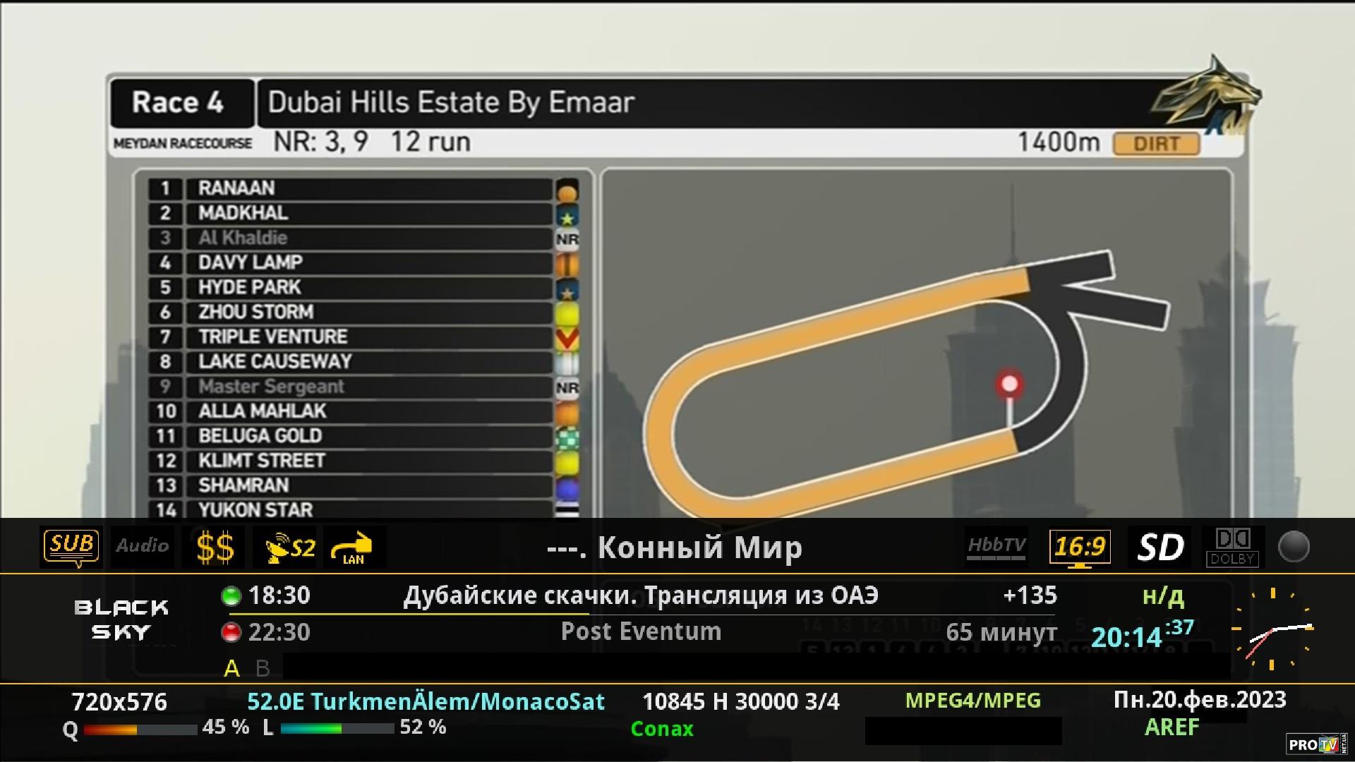Click the next program Post Eventum
This screenshot has height=762, width=1355.
640,631
